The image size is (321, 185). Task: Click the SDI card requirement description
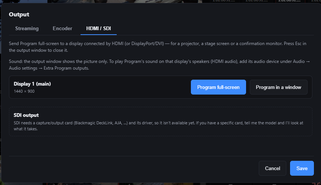[x=158, y=126]
